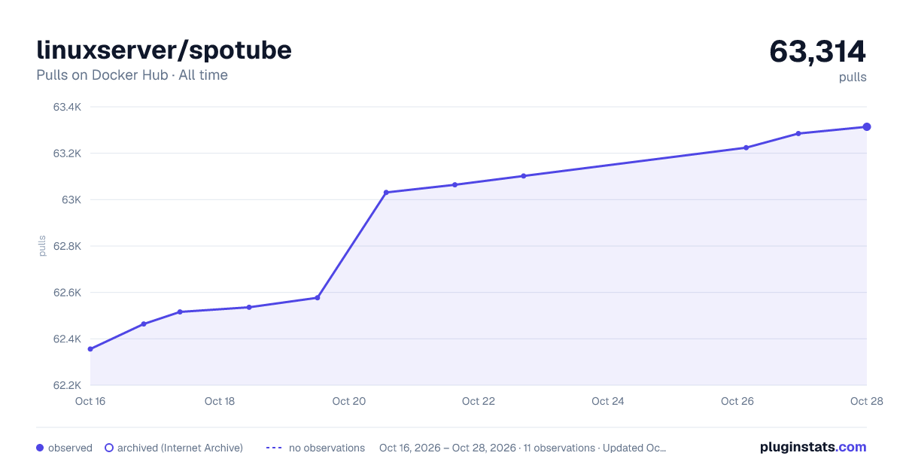Select the first data point at Oct 16
Screen dimensions: 903x474
(x=90, y=349)
